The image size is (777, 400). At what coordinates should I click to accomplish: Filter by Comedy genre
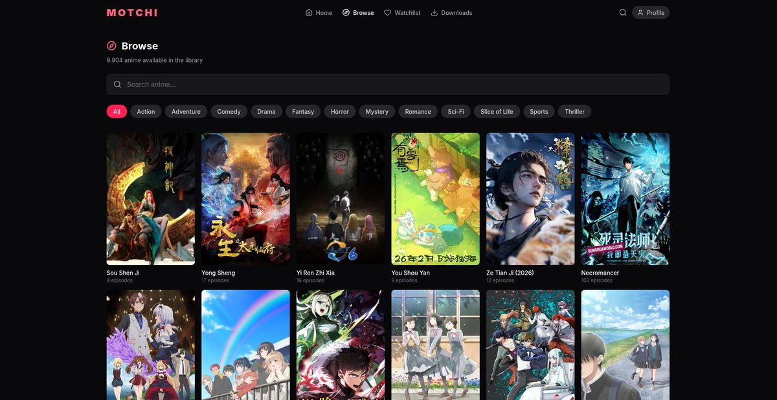click(229, 111)
